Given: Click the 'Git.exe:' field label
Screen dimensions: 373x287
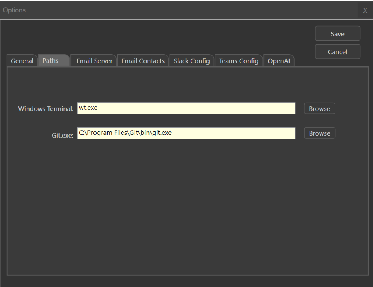Looking at the screenshot, I should (x=62, y=135).
